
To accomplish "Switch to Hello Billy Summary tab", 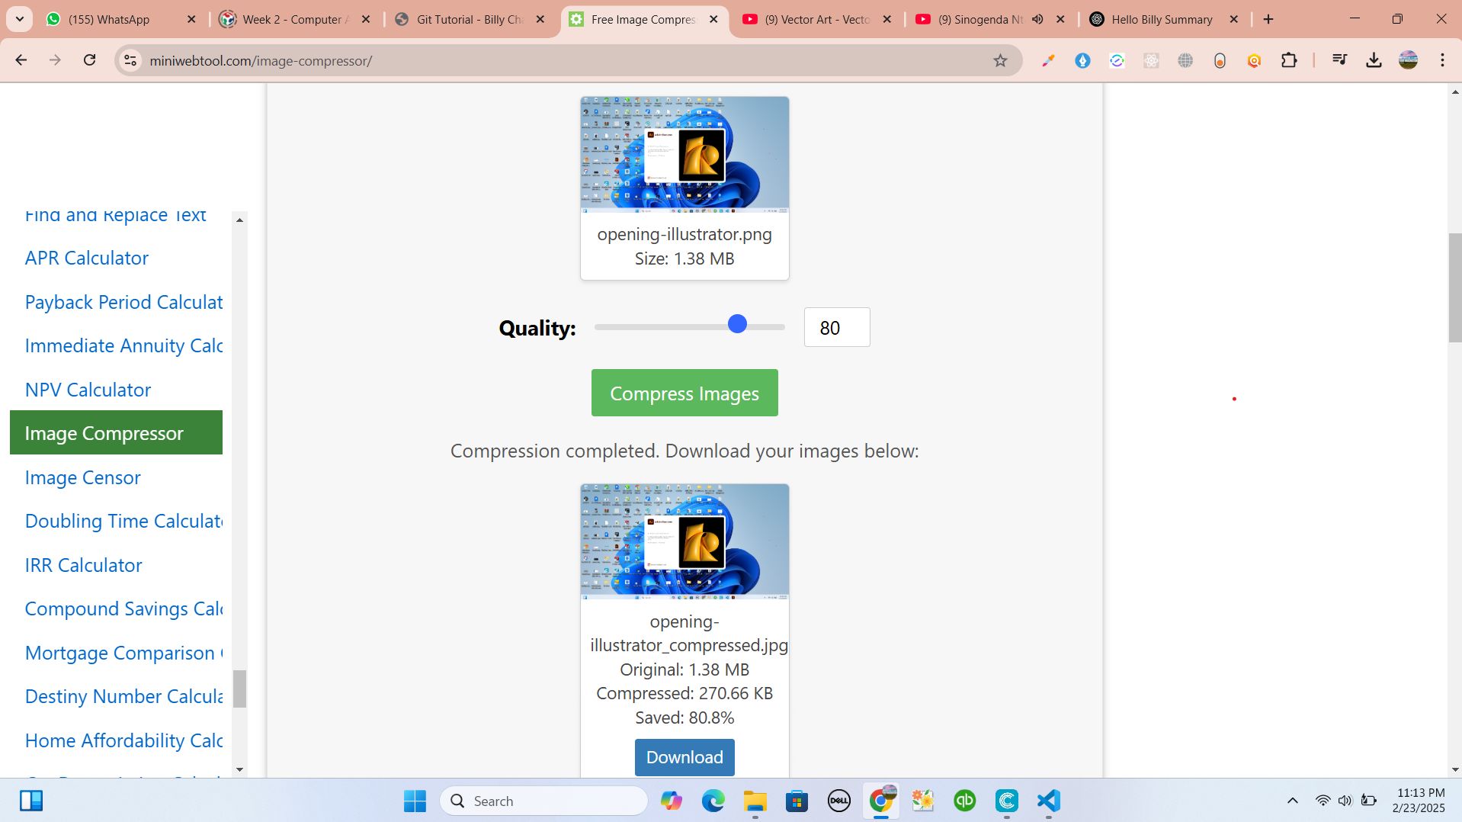I will click(x=1162, y=19).
